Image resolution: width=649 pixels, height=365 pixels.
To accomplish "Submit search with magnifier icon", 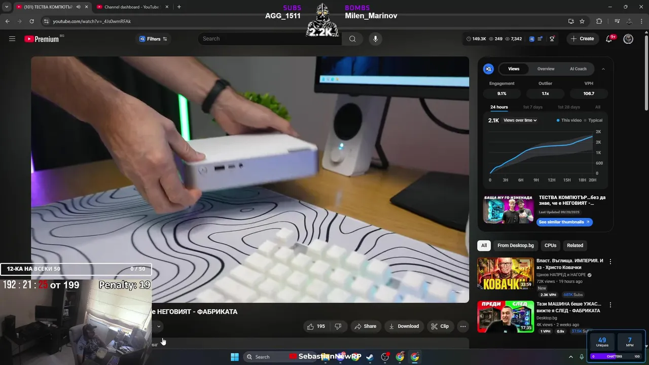I will pyautogui.click(x=352, y=39).
